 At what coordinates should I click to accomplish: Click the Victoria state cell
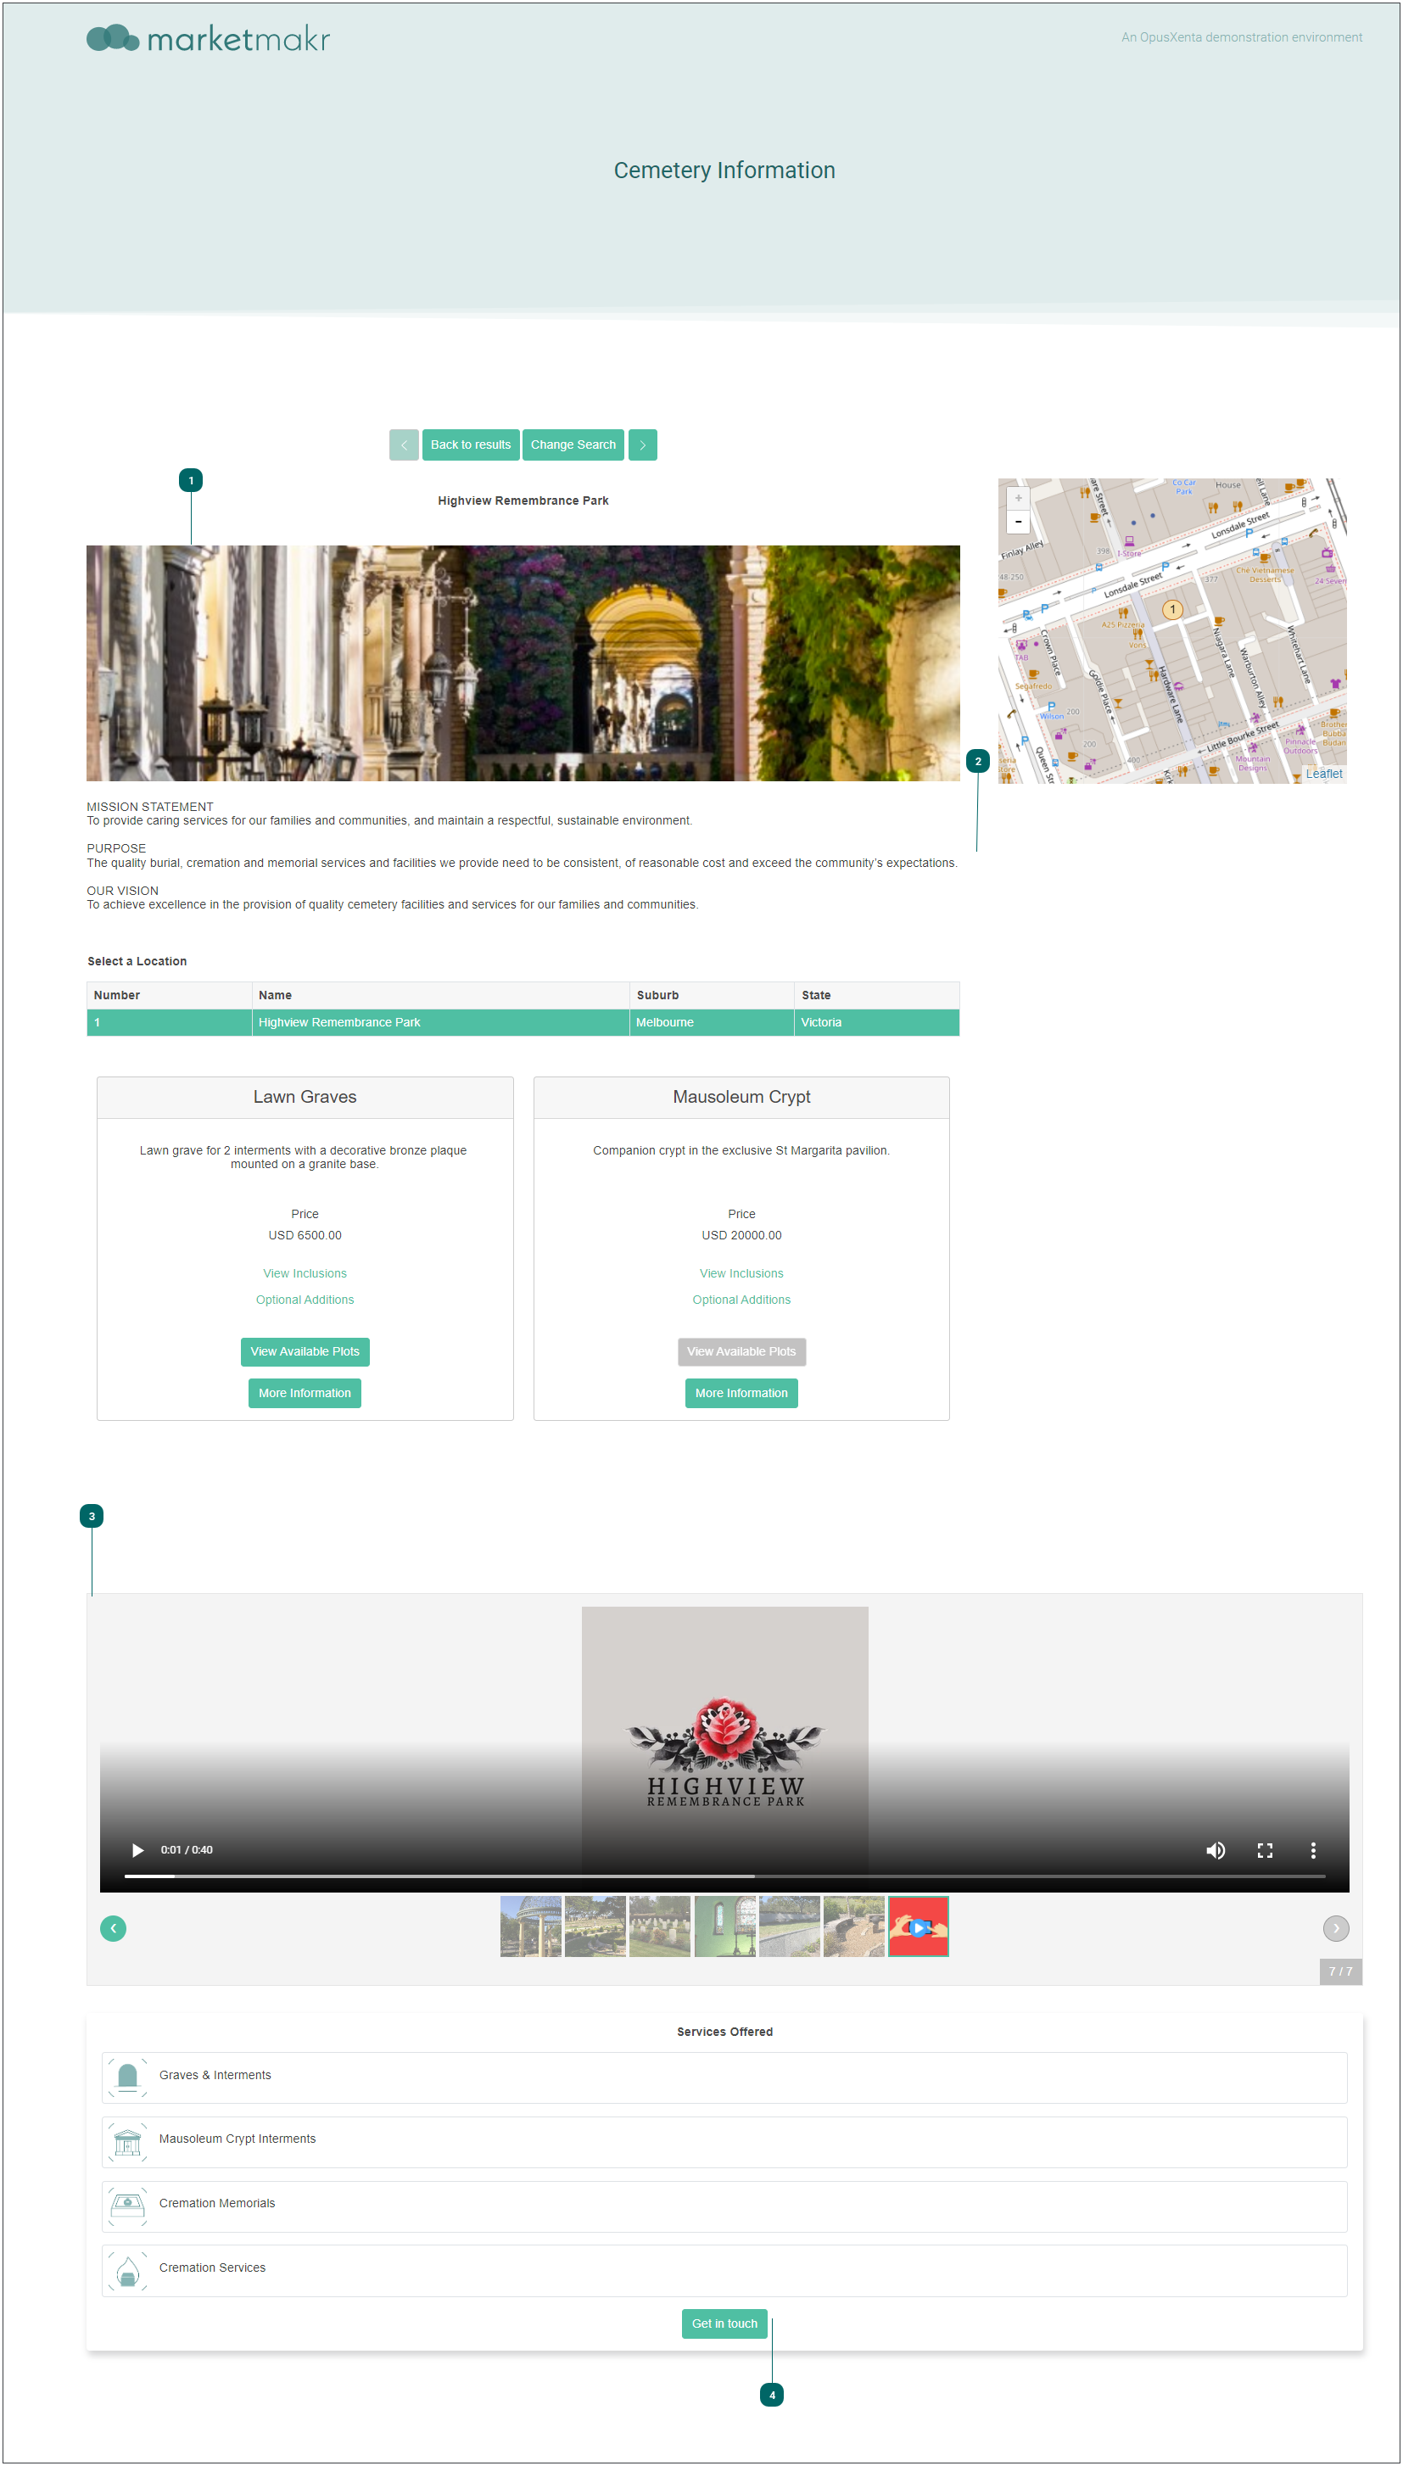(877, 1022)
